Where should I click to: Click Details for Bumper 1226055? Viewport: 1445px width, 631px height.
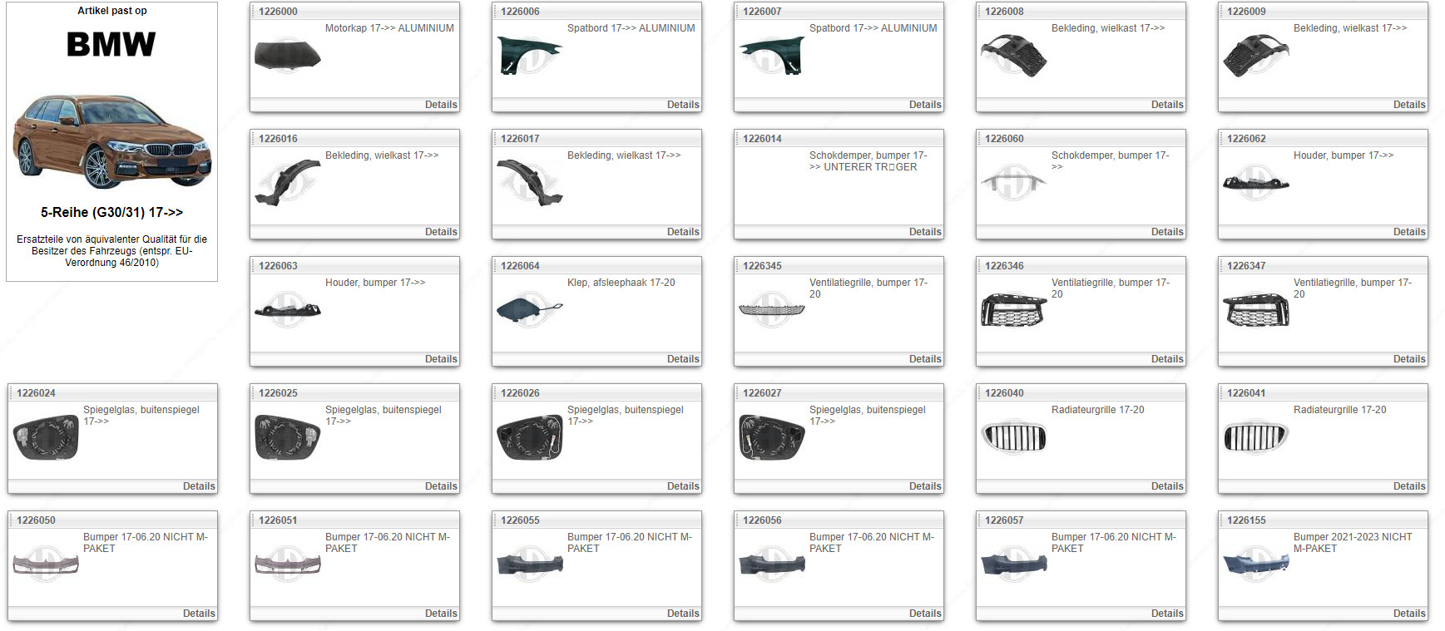tap(683, 614)
